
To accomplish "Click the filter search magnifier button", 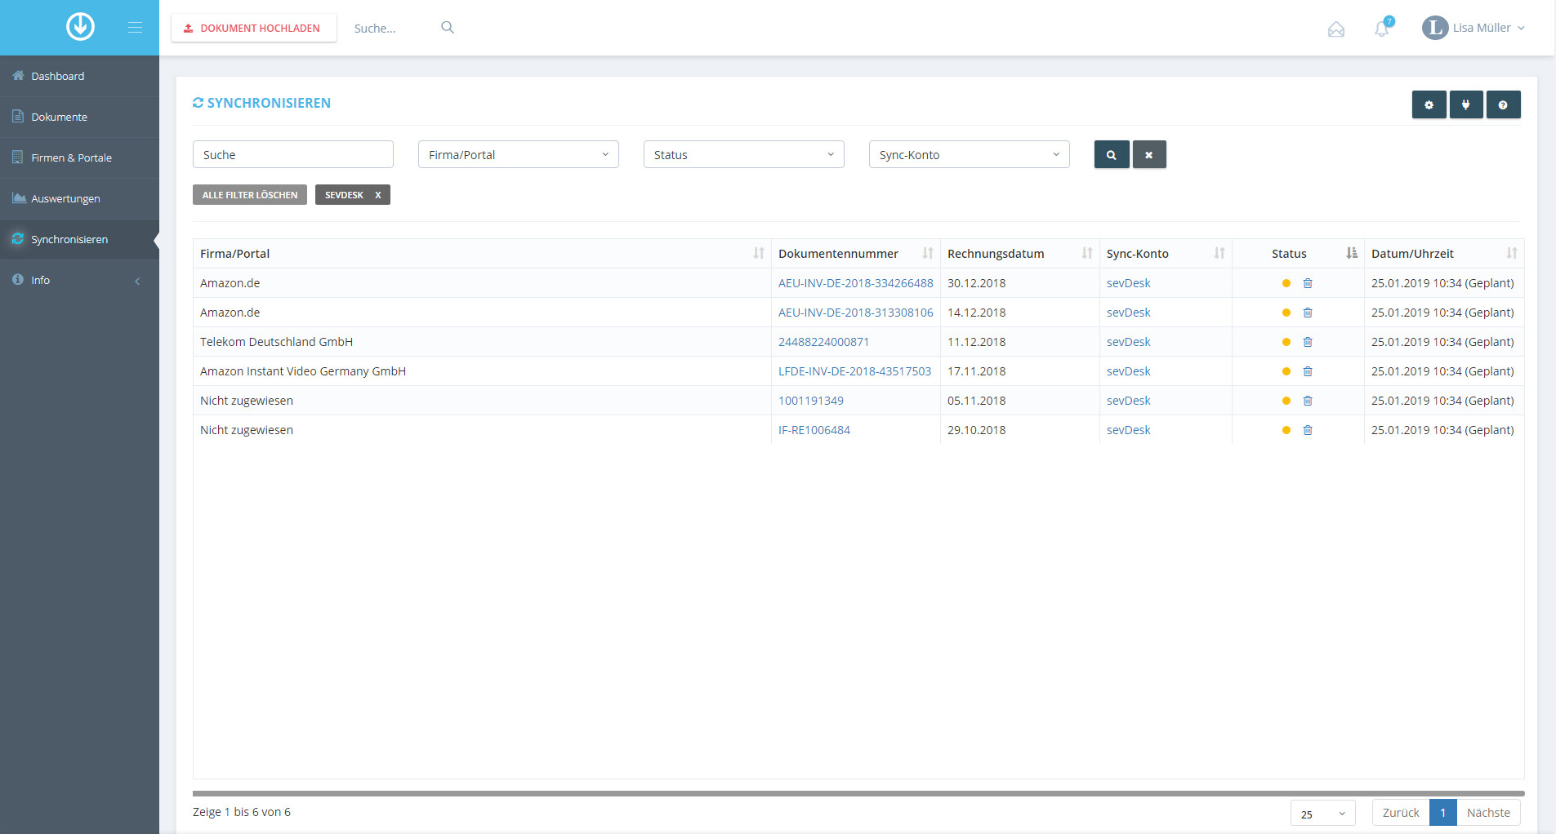I will coord(1112,154).
